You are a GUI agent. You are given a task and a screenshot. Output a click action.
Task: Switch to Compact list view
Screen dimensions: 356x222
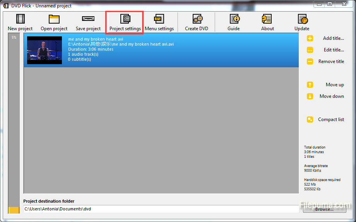pos(330,120)
